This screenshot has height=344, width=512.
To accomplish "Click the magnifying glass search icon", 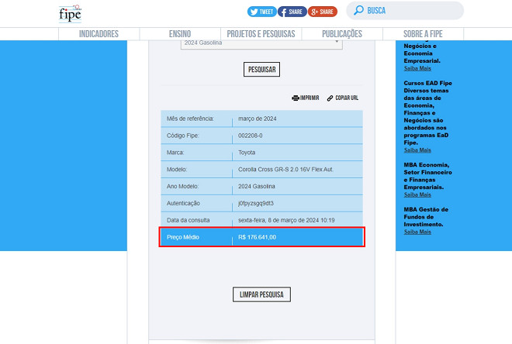I will coord(358,11).
